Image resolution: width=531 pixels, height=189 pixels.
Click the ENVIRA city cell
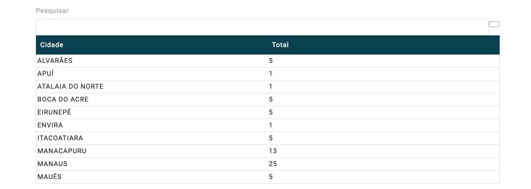pyautogui.click(x=50, y=125)
